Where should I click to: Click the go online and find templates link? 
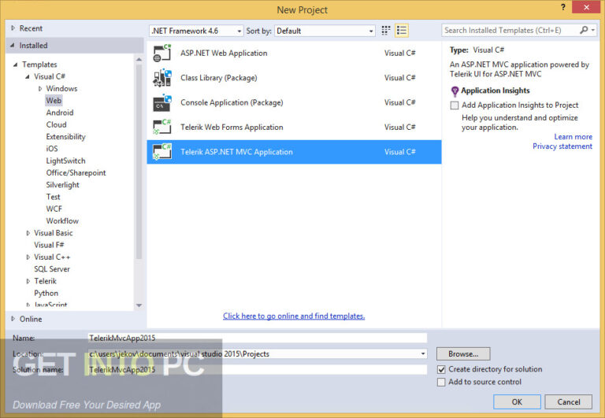point(294,316)
